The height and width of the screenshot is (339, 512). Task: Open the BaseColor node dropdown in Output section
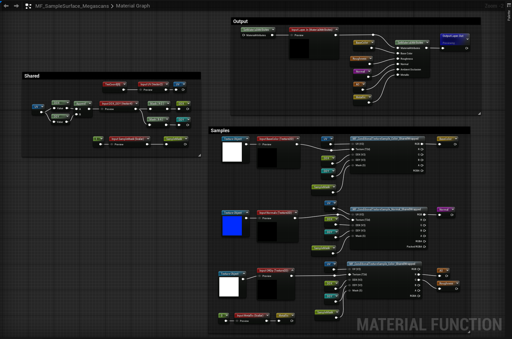pos(372,42)
